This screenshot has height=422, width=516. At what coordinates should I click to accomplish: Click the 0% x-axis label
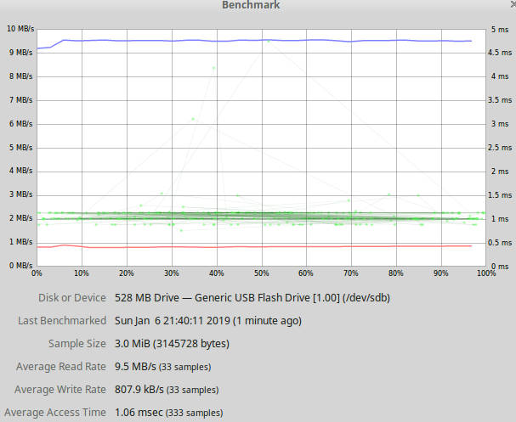pos(37,273)
